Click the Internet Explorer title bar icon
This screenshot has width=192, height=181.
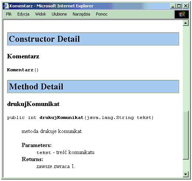[6, 6]
